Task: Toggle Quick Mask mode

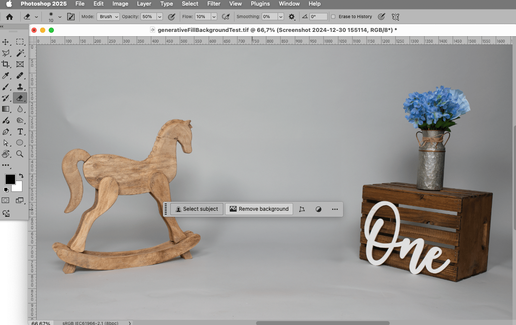Action: coord(6,200)
